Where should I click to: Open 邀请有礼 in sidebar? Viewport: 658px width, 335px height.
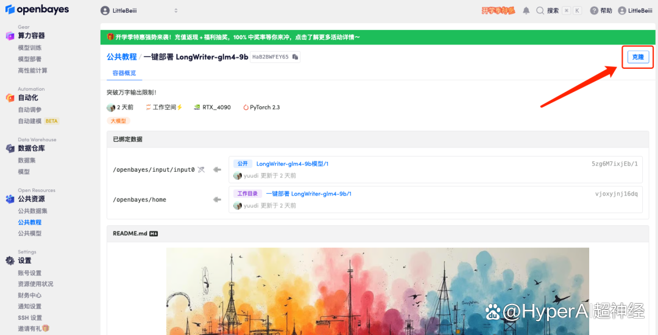point(34,329)
